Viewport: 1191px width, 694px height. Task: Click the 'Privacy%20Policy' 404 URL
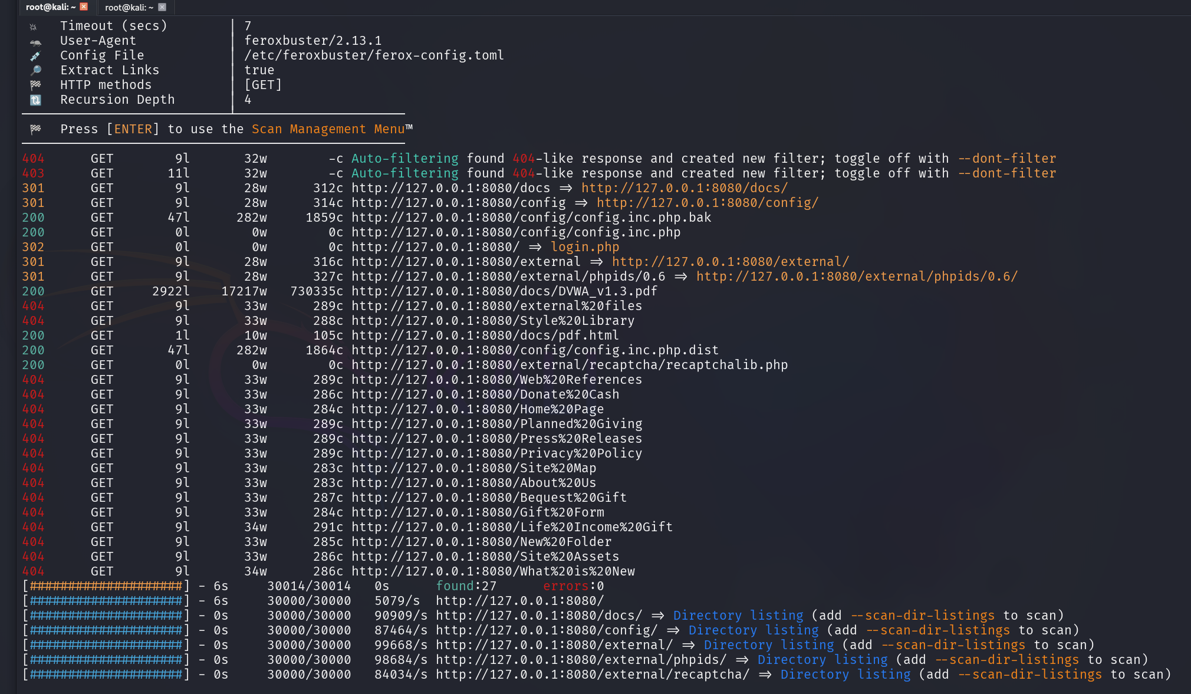[496, 453]
